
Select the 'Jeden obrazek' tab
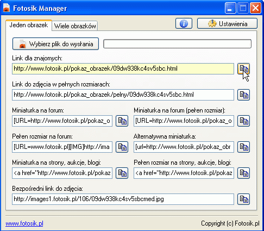point(29,25)
